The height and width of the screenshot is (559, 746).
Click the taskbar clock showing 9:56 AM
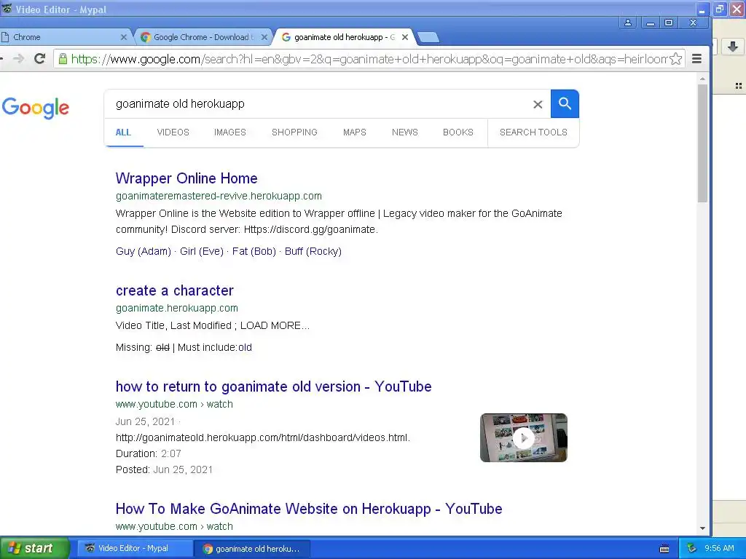[719, 548]
